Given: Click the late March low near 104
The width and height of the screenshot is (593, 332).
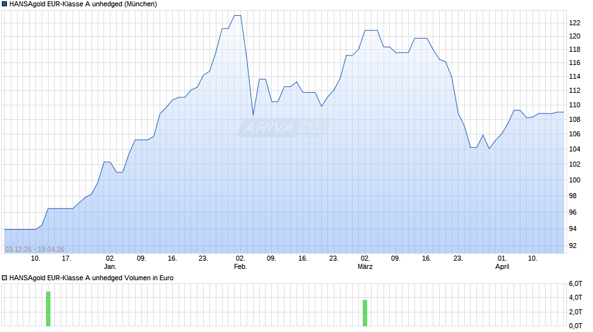Looking at the screenshot, I should [x=489, y=148].
